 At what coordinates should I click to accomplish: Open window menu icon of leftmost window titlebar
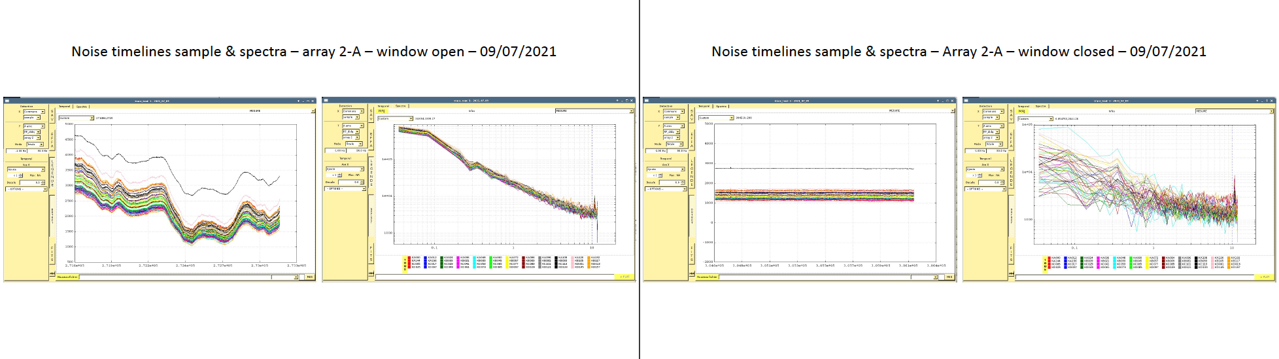pos(7,101)
